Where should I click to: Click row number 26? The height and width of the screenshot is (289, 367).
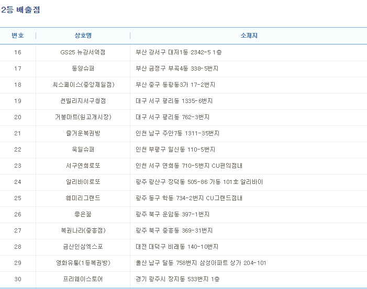[x=18, y=214]
